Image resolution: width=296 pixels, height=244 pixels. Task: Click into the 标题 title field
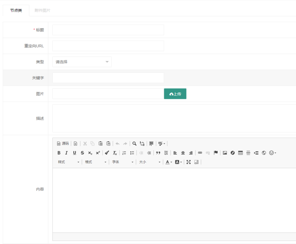(108, 30)
